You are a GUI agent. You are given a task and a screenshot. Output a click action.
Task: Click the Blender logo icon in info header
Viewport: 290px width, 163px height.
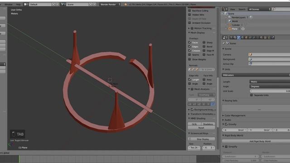[x=126, y=4]
